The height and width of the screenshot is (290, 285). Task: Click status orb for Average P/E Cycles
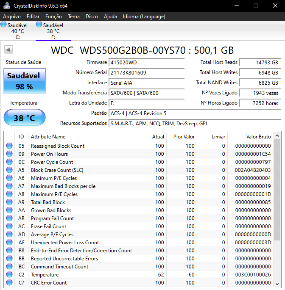click(9, 234)
